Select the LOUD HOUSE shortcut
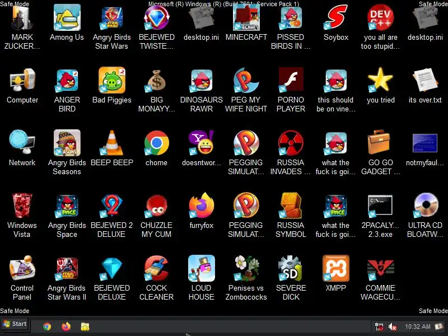 202,268
